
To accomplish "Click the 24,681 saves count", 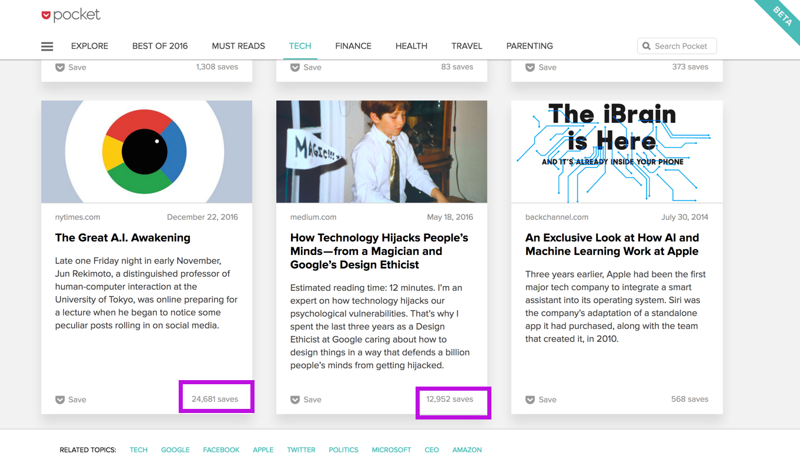I will (x=215, y=399).
